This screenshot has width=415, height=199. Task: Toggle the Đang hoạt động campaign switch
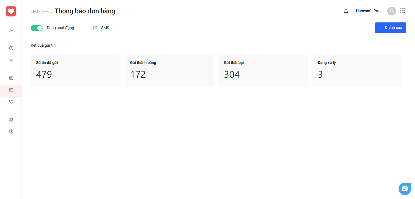(x=36, y=28)
